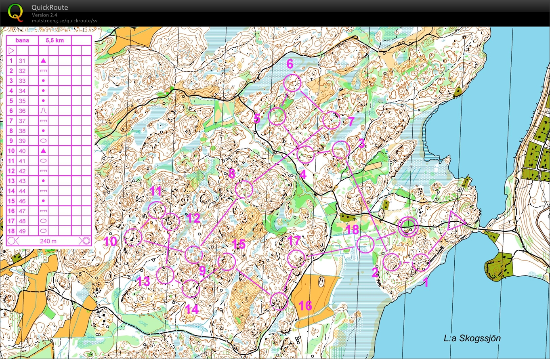Click control circle 4 on the map
Screen dimensions: 550x359
[306, 154]
